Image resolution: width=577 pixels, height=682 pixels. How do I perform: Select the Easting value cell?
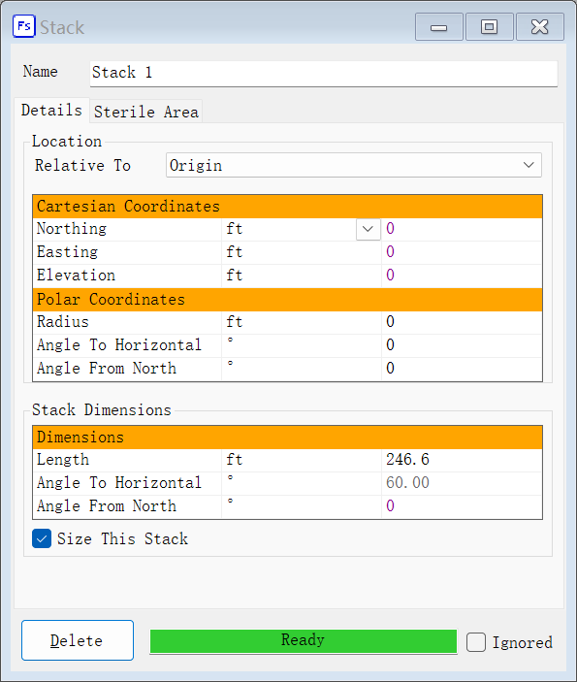click(x=462, y=252)
